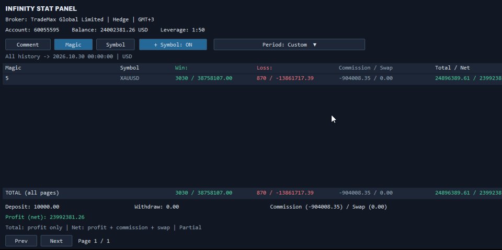Open the Period: Custom dropdown

pyautogui.click(x=289, y=44)
